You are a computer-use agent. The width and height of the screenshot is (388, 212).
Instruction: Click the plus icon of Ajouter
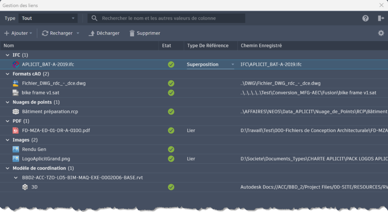coord(7,33)
